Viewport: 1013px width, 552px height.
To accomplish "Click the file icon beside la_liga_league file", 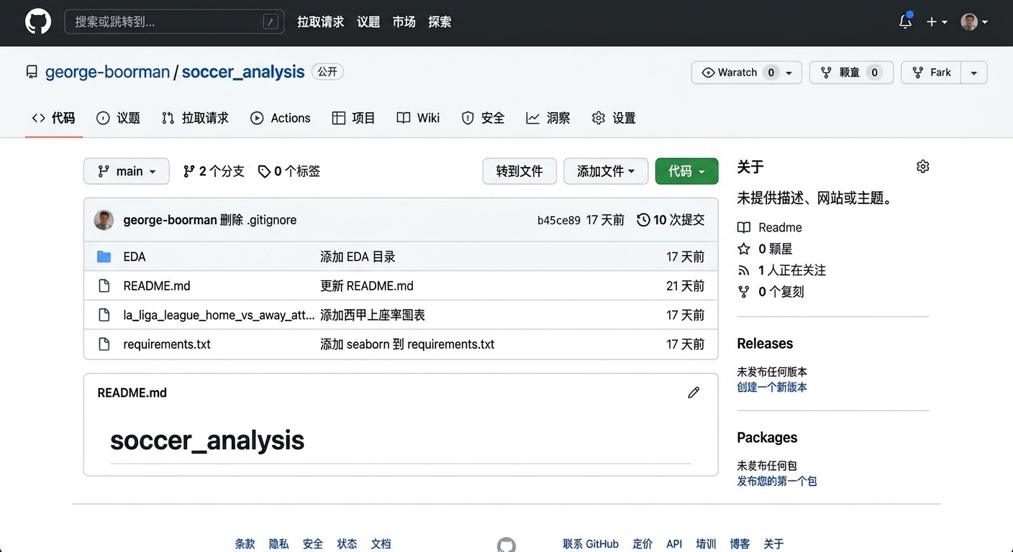I will [104, 315].
